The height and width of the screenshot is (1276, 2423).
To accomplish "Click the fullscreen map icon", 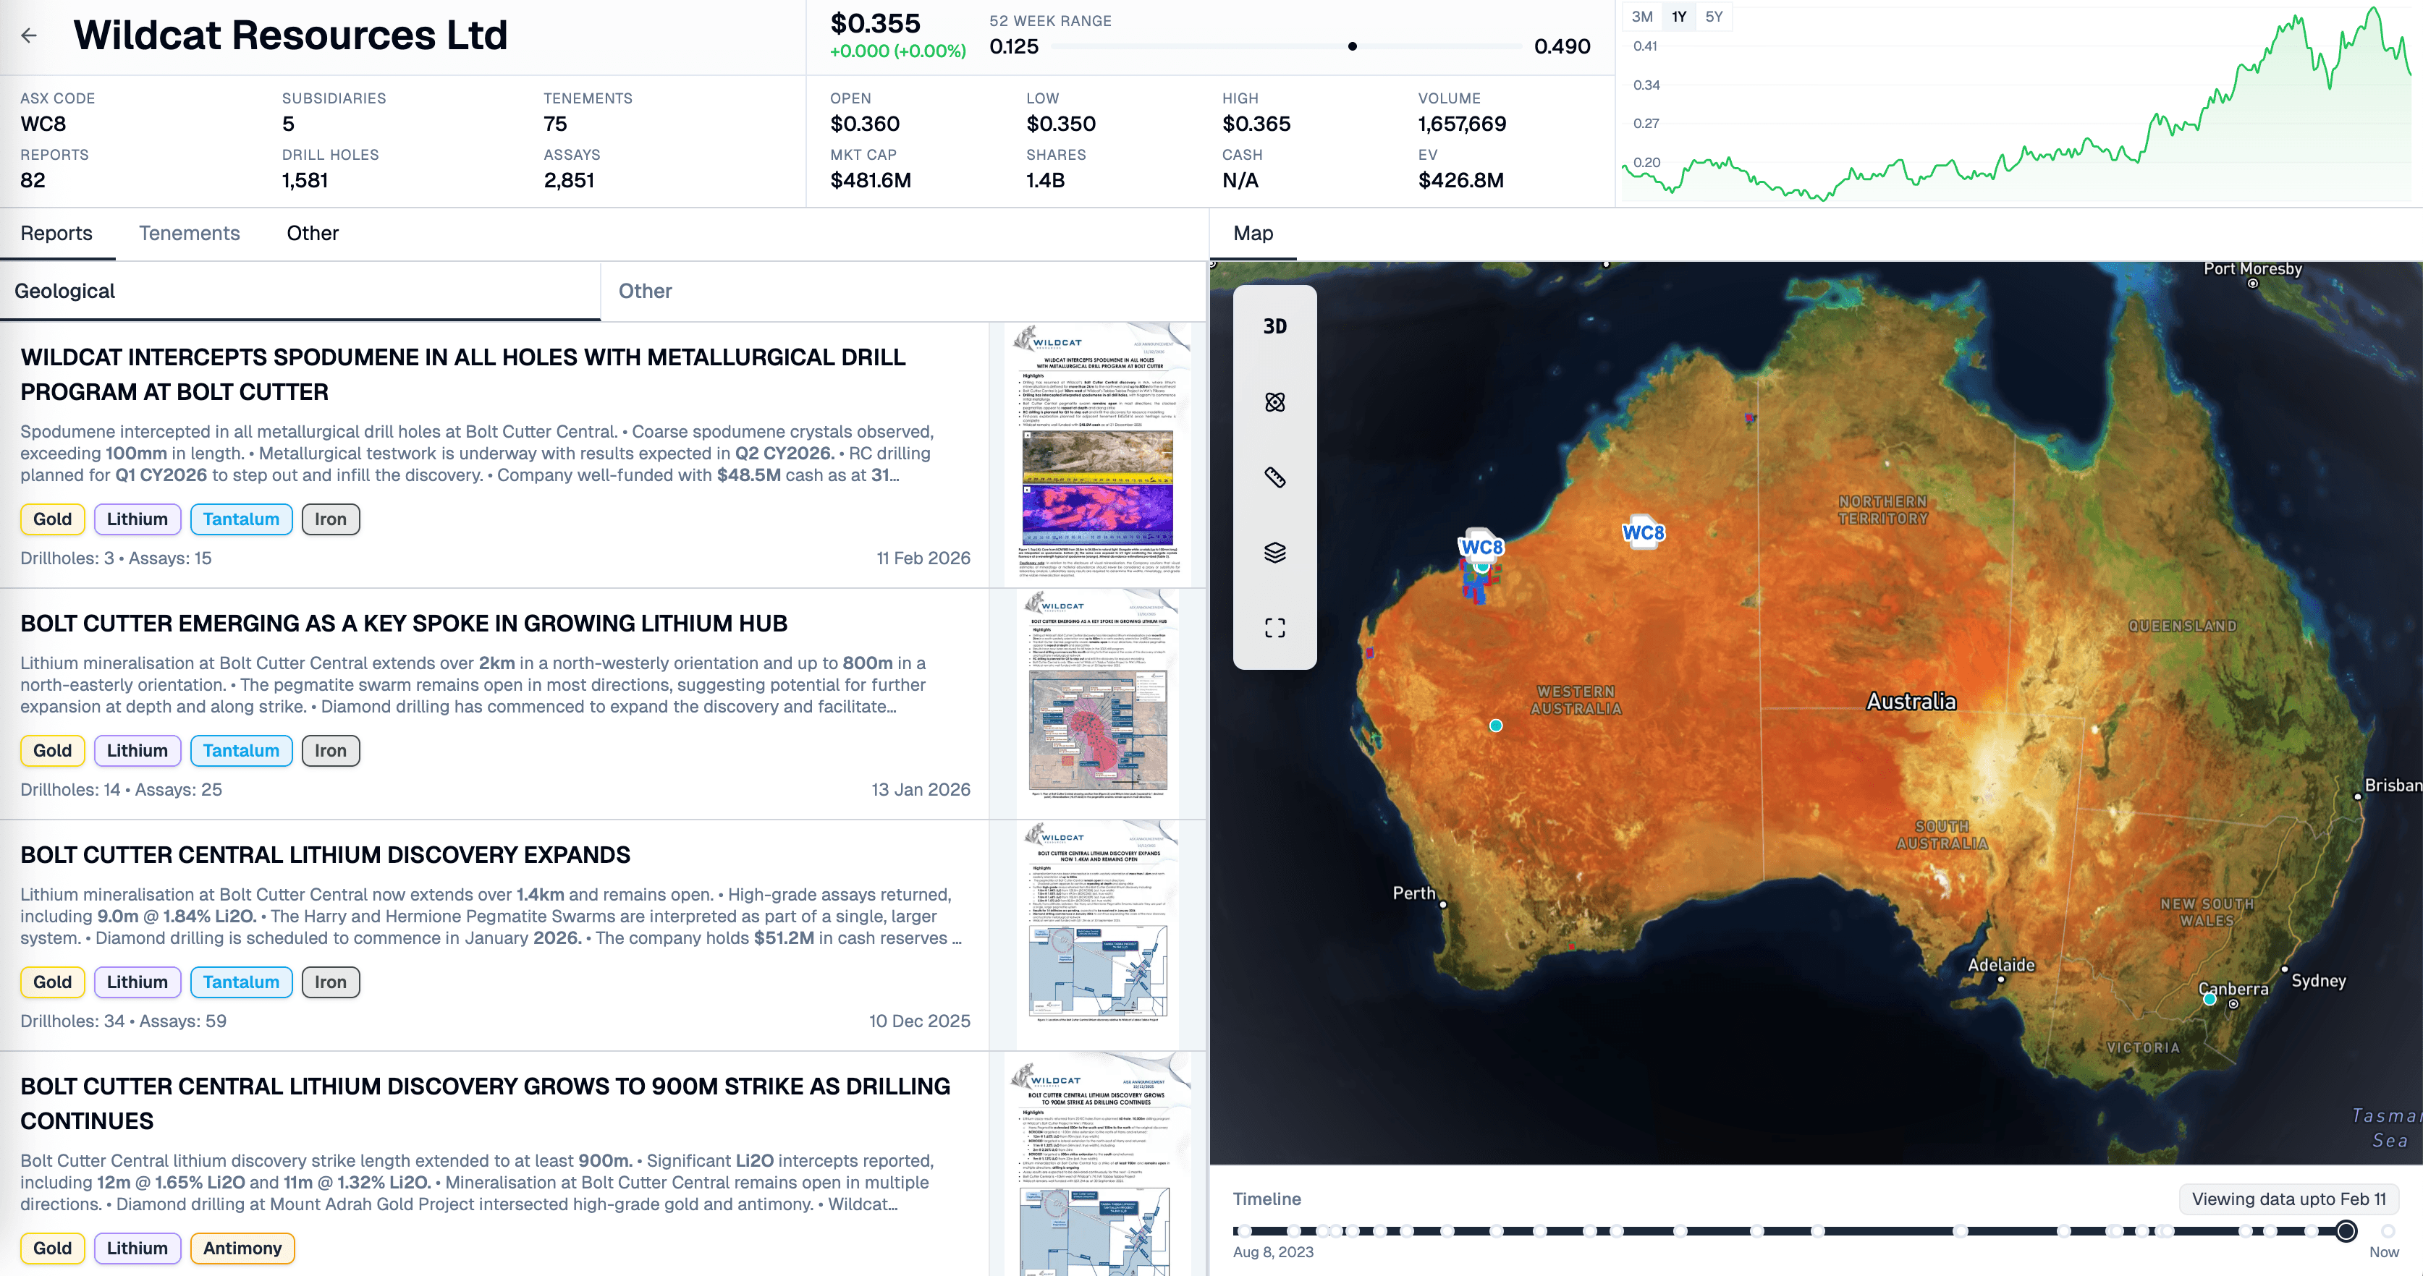I will [x=1274, y=628].
